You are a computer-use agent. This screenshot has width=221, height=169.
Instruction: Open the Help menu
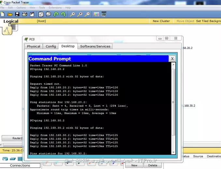click(x=68, y=7)
